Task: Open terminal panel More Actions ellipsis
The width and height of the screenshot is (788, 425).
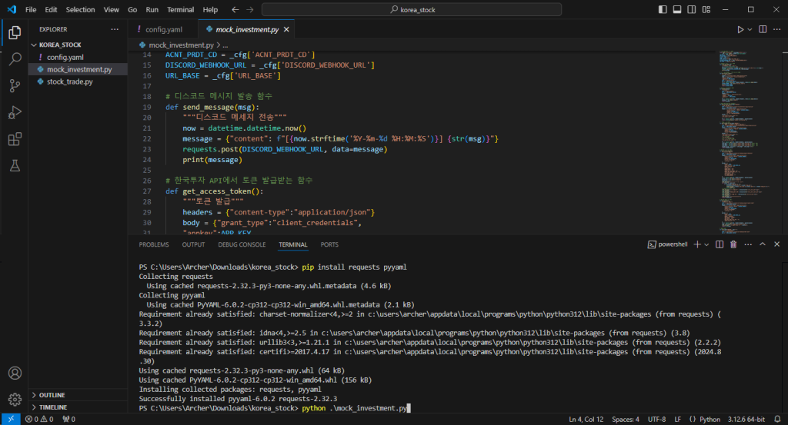Action: click(x=748, y=244)
